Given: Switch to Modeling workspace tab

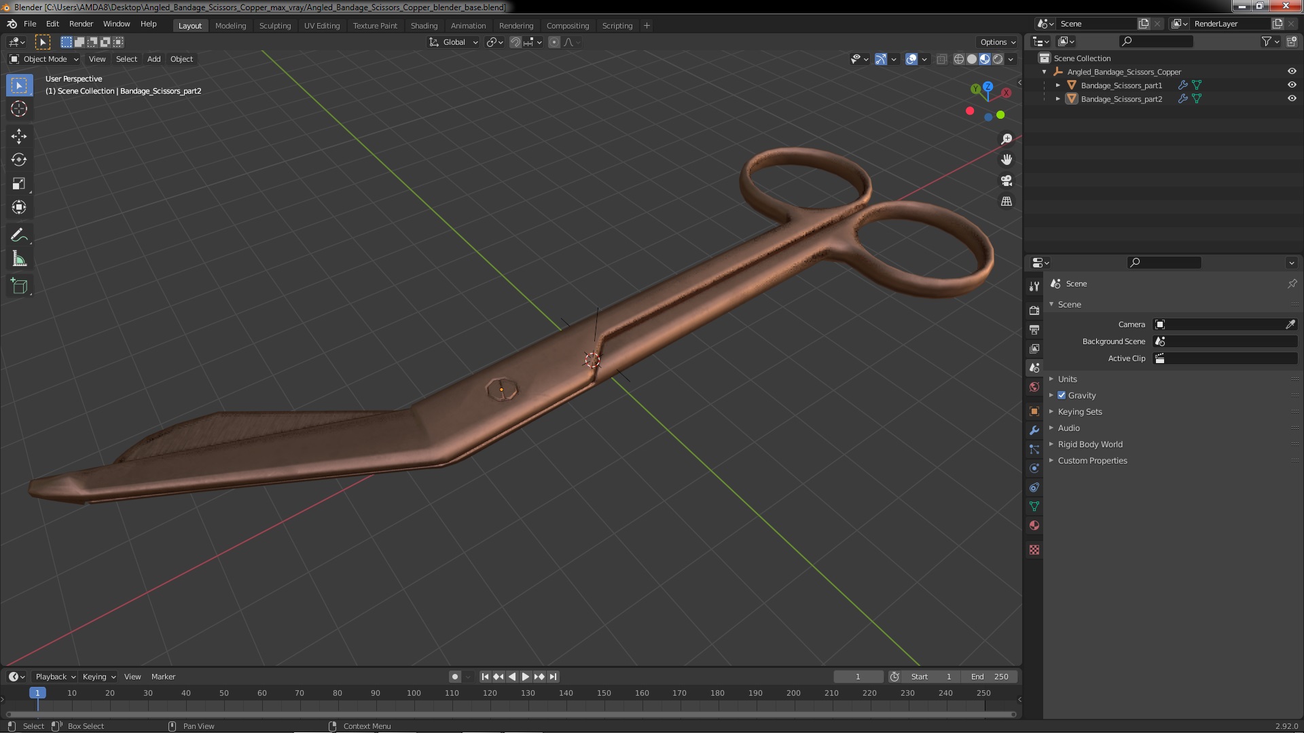Looking at the screenshot, I should click(x=230, y=25).
